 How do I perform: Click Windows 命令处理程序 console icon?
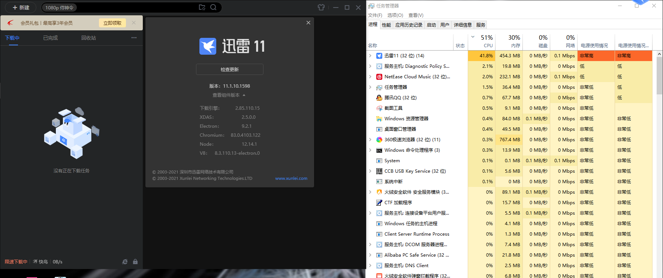[379, 150]
